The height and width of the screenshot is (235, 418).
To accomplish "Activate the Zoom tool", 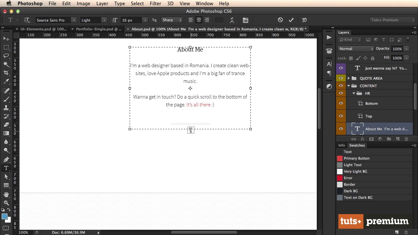I will 6,203.
